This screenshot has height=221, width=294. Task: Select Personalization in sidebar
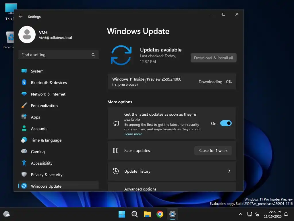59,106
